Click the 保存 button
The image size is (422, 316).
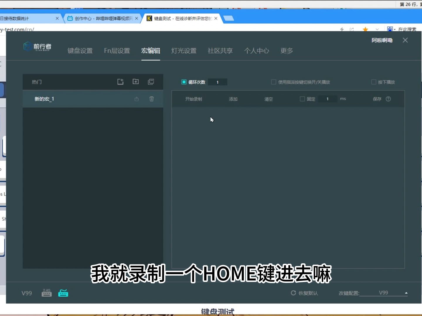377,99
